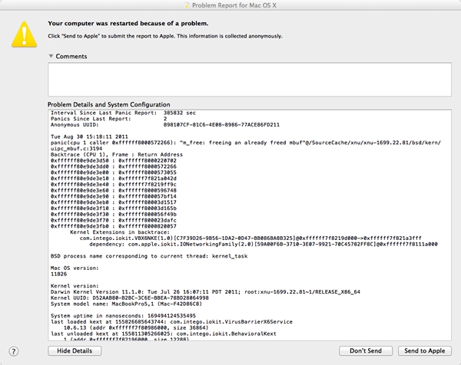Click 'System model name: MacBookPro5,1' line
Image resolution: width=461 pixels, height=365 pixels.
(127, 304)
